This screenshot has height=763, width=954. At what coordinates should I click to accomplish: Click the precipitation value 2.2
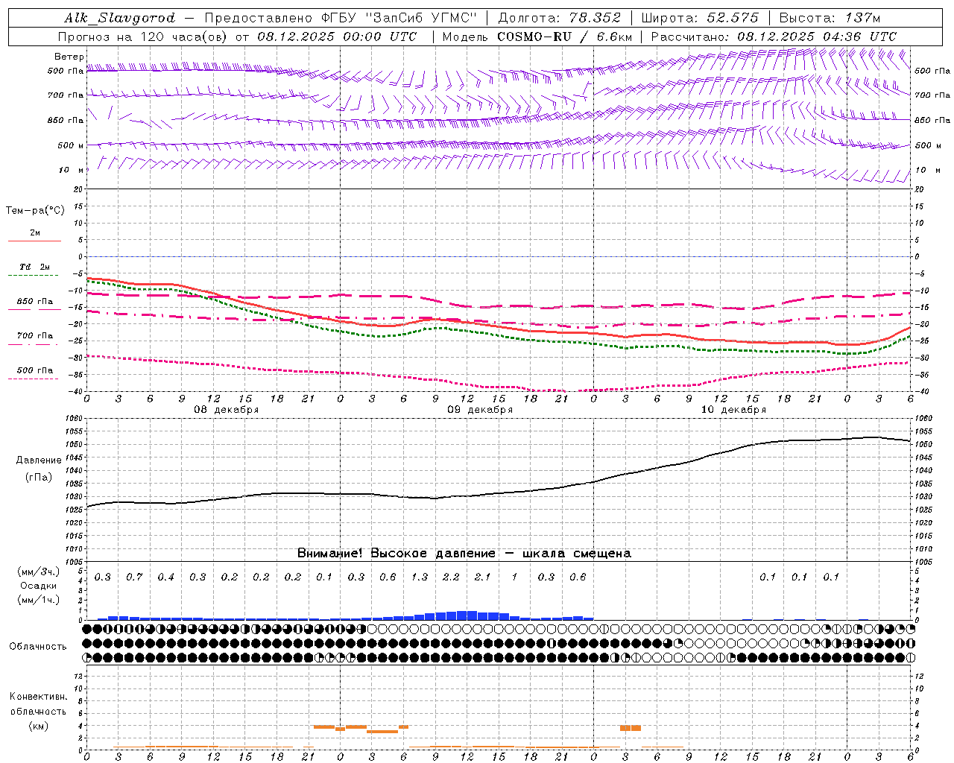pos(451,577)
